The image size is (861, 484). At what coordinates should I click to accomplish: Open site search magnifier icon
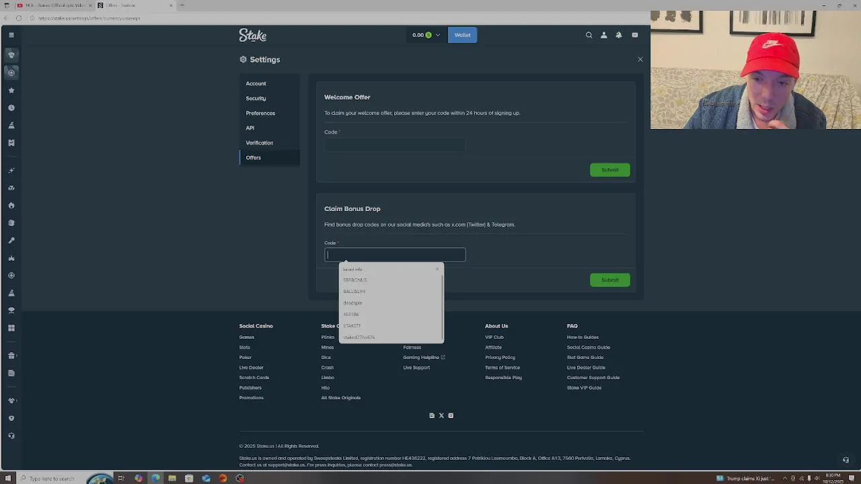click(x=589, y=35)
